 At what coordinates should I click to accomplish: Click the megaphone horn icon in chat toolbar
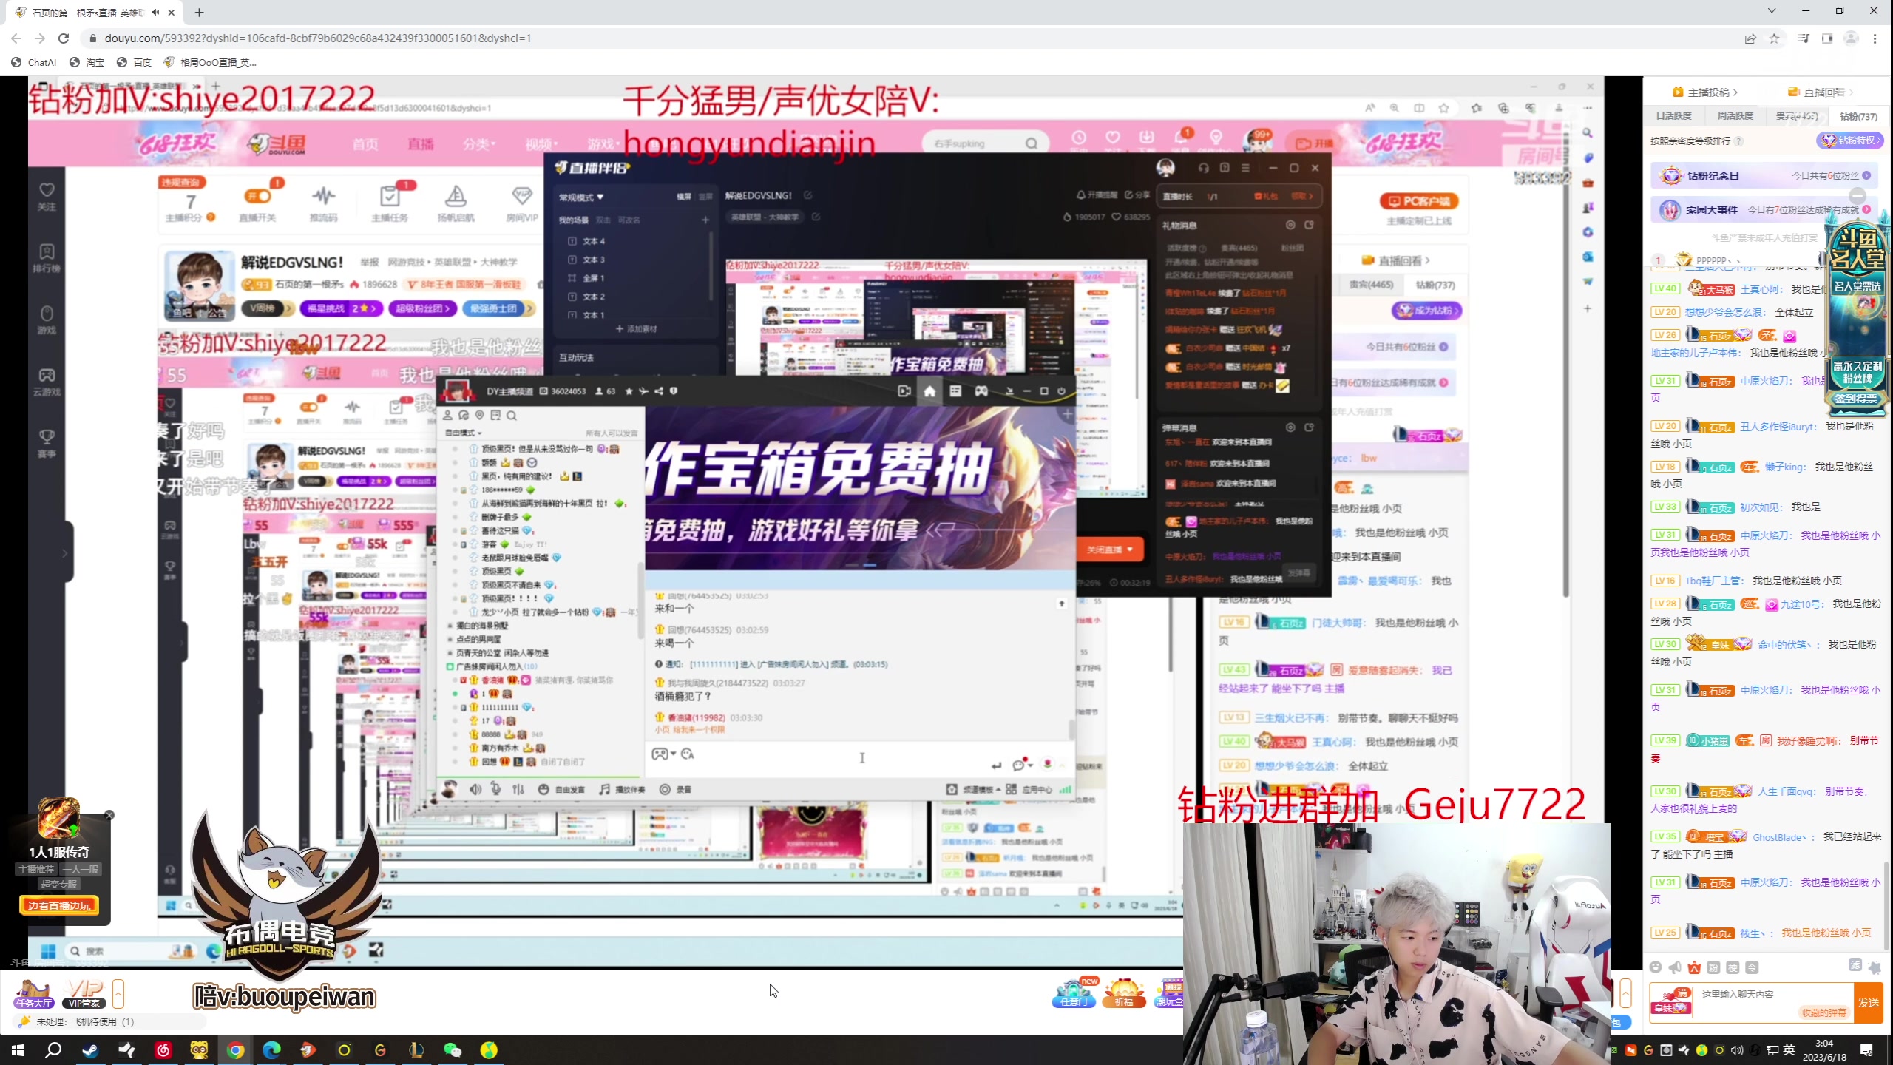tap(1675, 967)
